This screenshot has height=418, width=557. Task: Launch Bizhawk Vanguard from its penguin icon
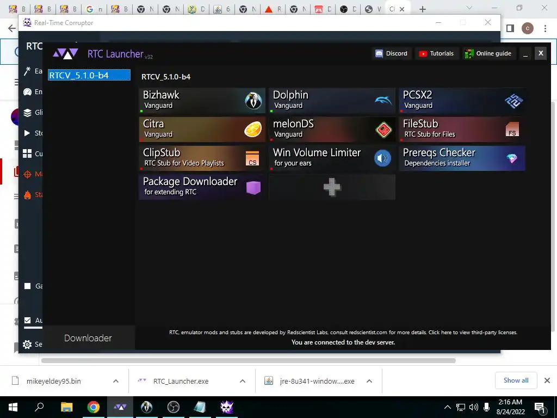click(x=253, y=101)
